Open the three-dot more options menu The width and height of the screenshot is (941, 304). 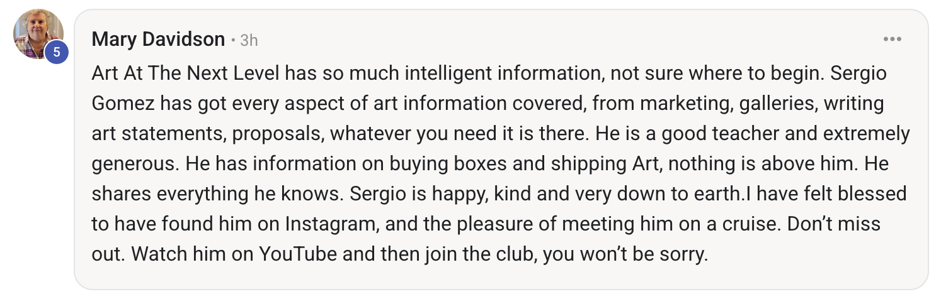point(892,40)
